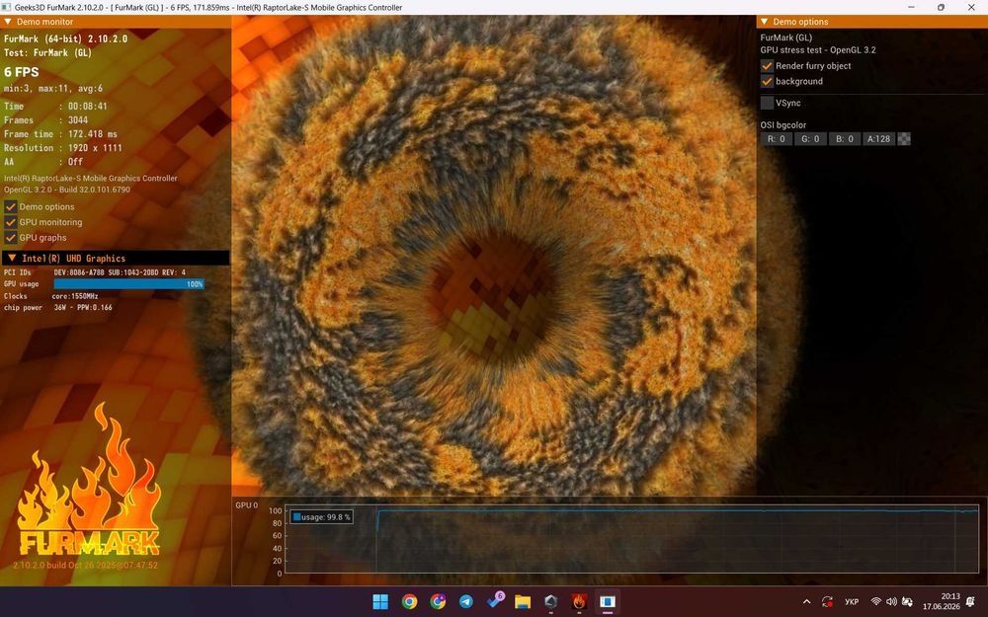
Task: Show hidden system tray icons chevron
Action: [x=806, y=602]
